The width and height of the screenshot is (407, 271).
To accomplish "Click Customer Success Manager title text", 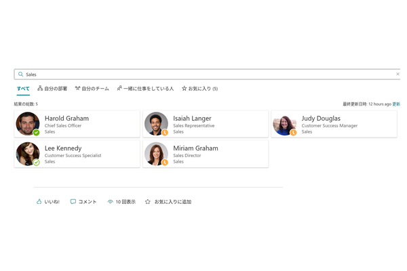I will coord(330,125).
